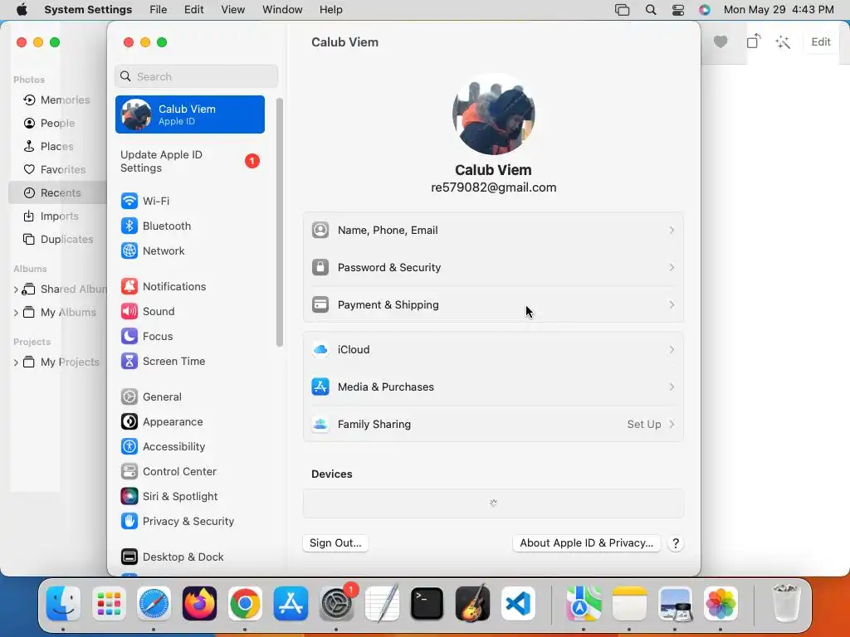Open Launchpad from the Dock
Viewport: 850px width, 637px height.
click(x=109, y=604)
